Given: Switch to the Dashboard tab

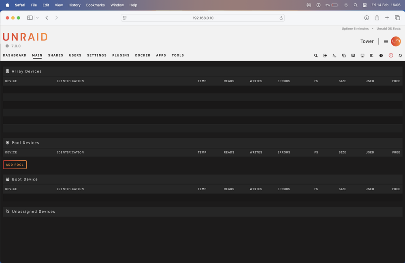Looking at the screenshot, I should pyautogui.click(x=15, y=55).
